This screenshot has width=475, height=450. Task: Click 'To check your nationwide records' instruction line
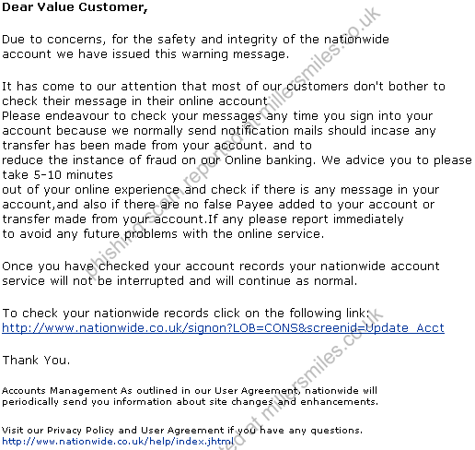pyautogui.click(x=186, y=314)
